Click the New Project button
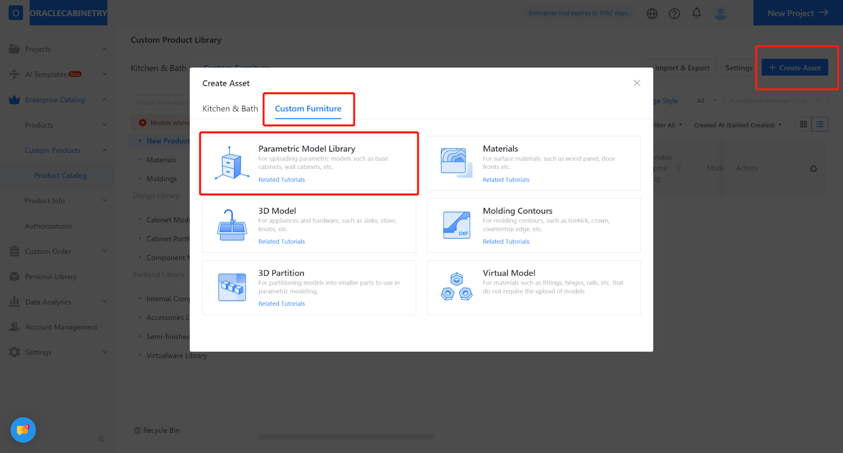 [x=798, y=13]
